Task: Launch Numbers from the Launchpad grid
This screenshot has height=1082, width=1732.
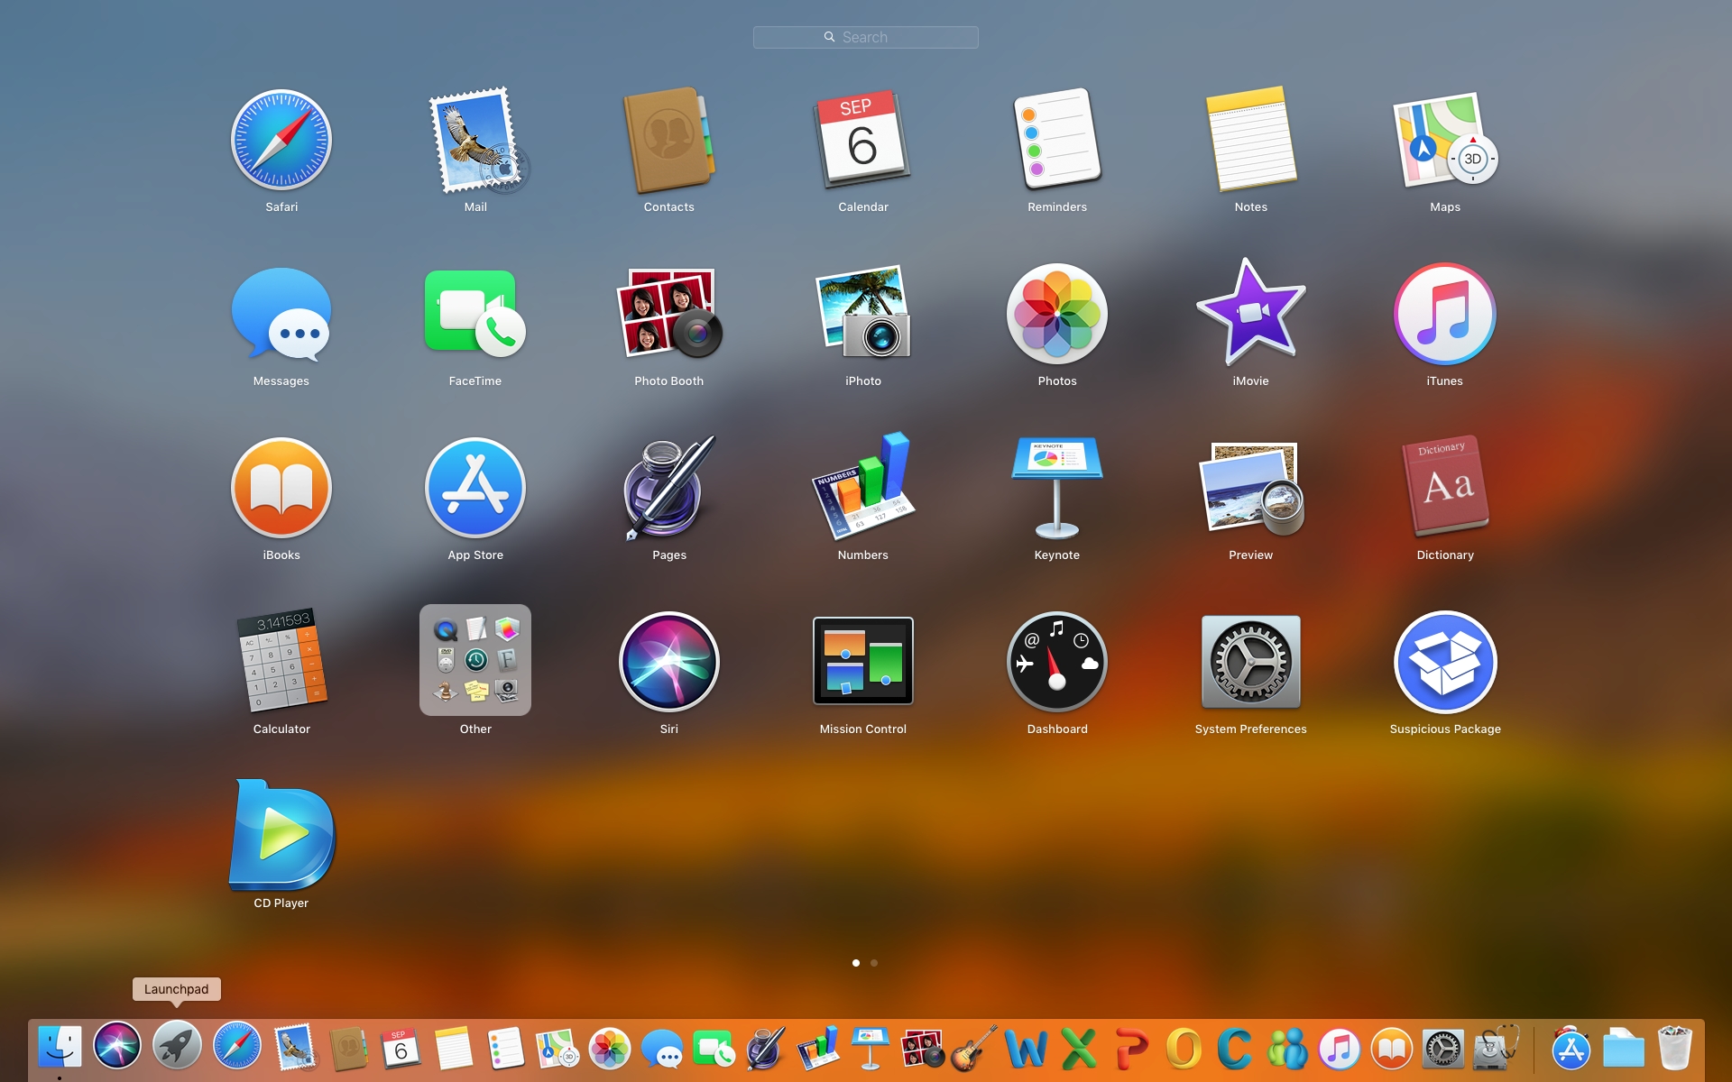Action: (x=863, y=488)
